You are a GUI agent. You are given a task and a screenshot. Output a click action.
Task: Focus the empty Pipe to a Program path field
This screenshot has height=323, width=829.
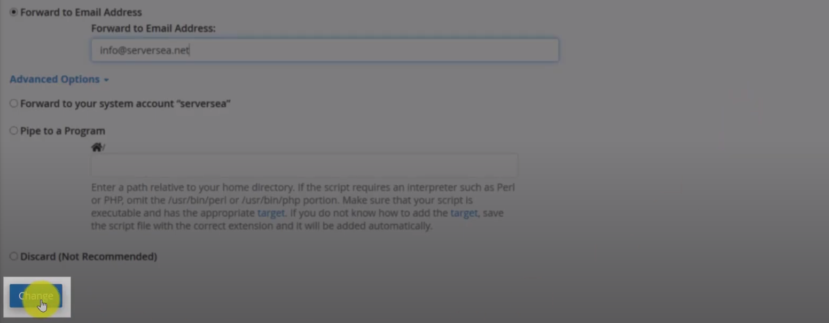point(304,166)
